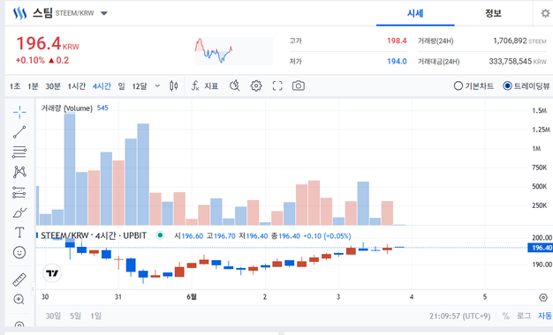
Task: Select the zoom in tool
Action: point(19,299)
